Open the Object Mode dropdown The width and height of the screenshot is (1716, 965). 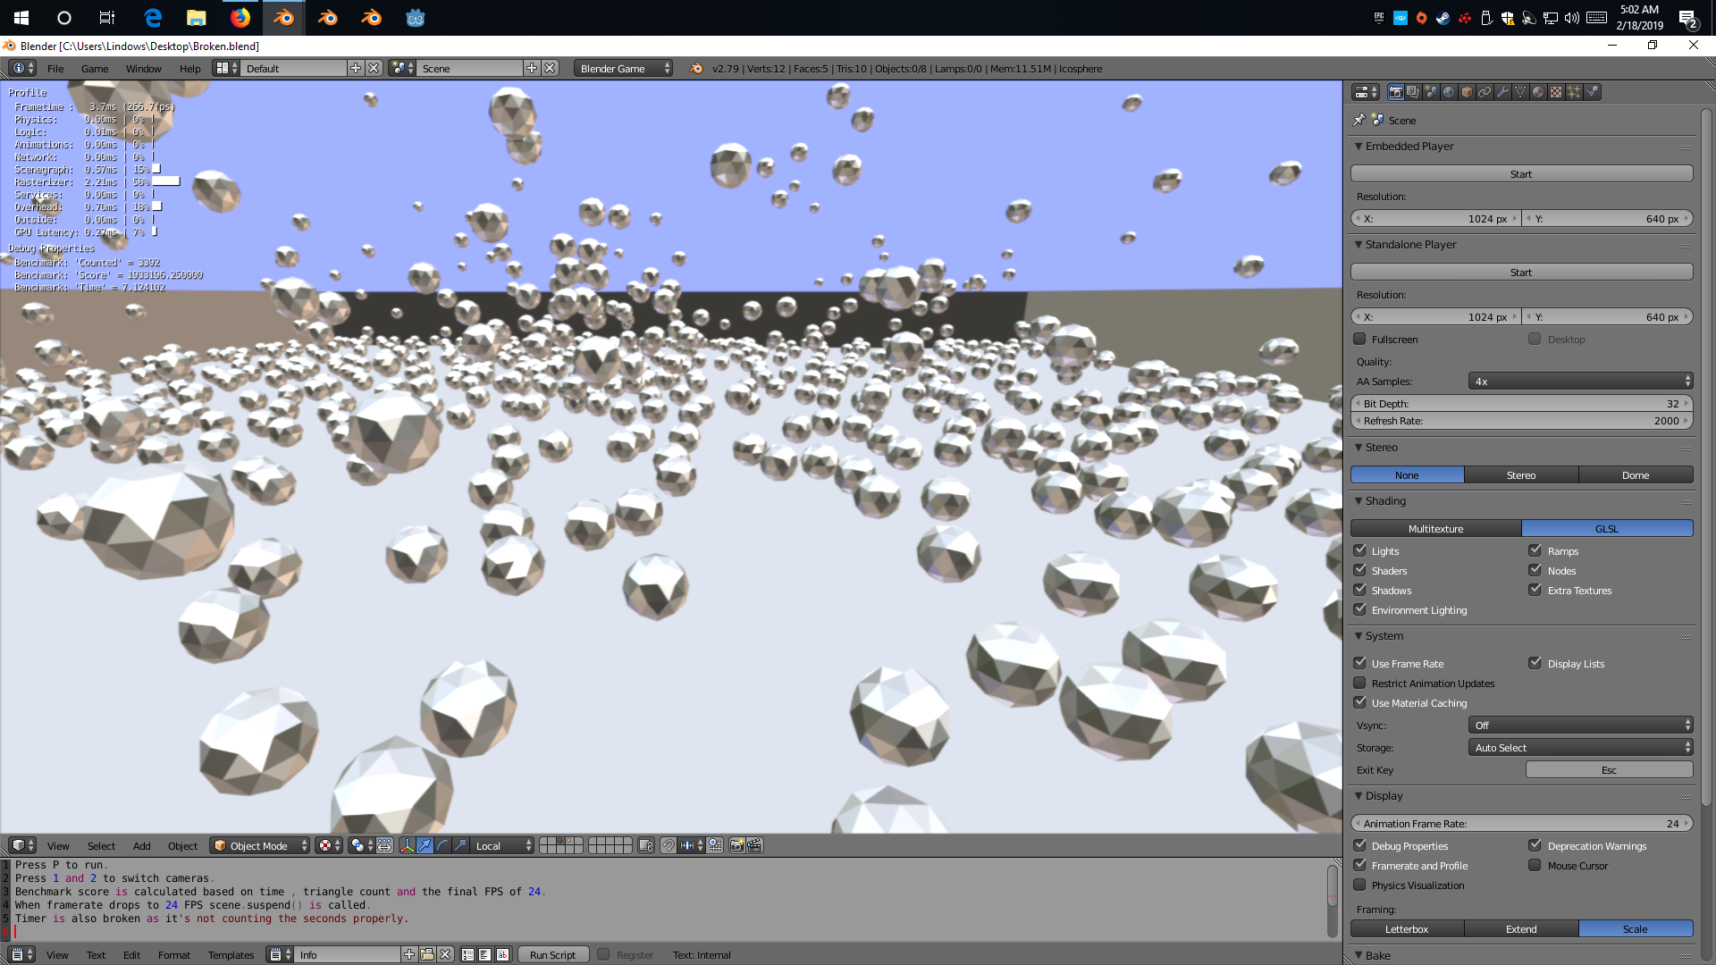[259, 845]
